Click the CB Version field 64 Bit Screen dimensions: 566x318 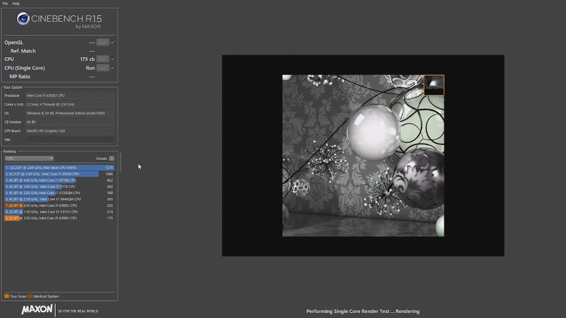(70, 122)
